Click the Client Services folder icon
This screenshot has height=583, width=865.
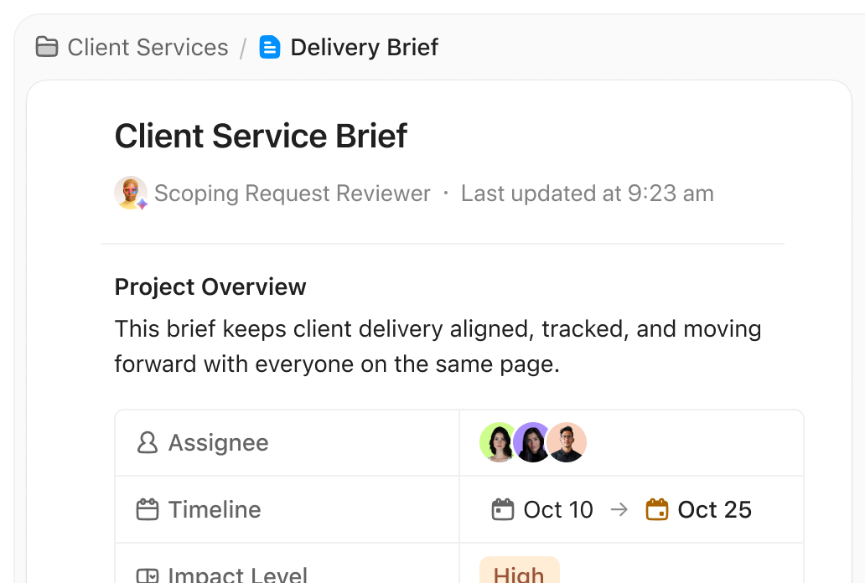pyautogui.click(x=47, y=47)
